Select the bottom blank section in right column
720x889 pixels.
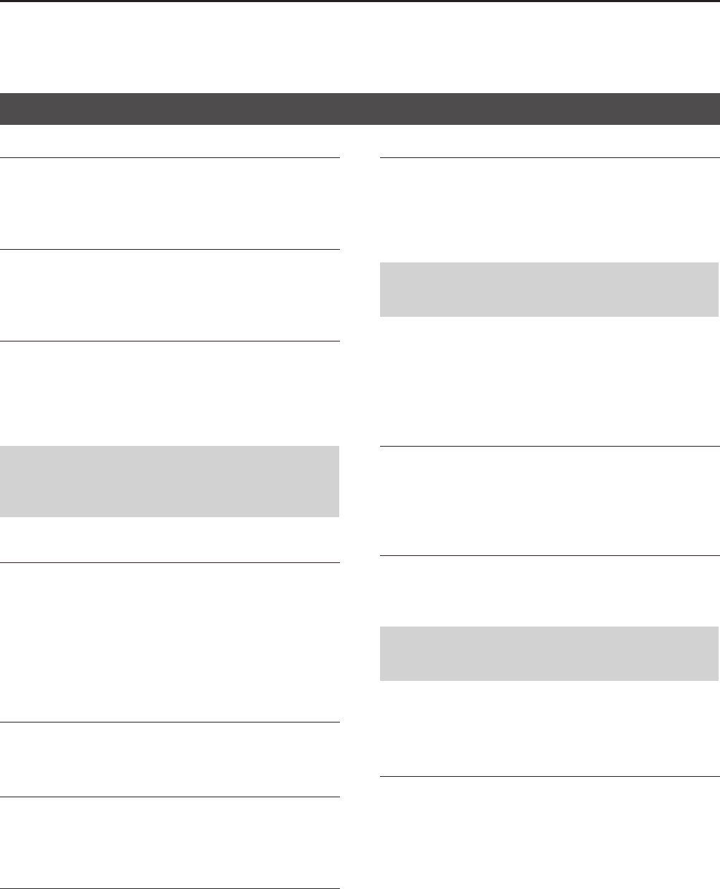point(549,833)
